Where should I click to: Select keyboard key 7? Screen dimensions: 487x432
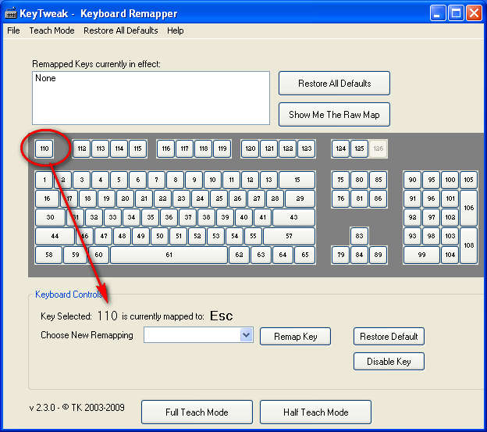tap(156, 180)
